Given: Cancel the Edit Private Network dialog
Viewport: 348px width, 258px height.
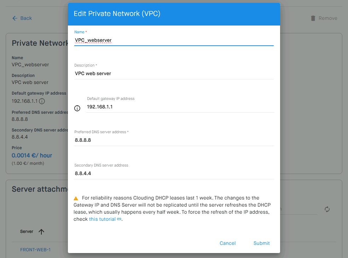Looking at the screenshot, I should point(227,243).
